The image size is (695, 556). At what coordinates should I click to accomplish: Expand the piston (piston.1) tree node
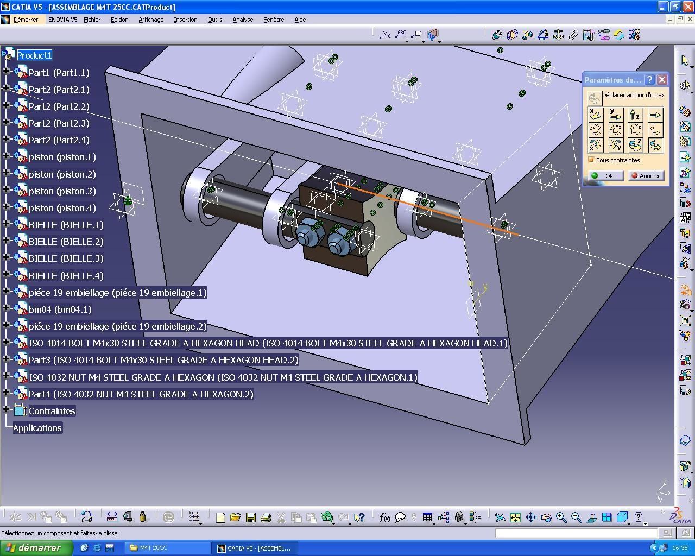click(6, 156)
